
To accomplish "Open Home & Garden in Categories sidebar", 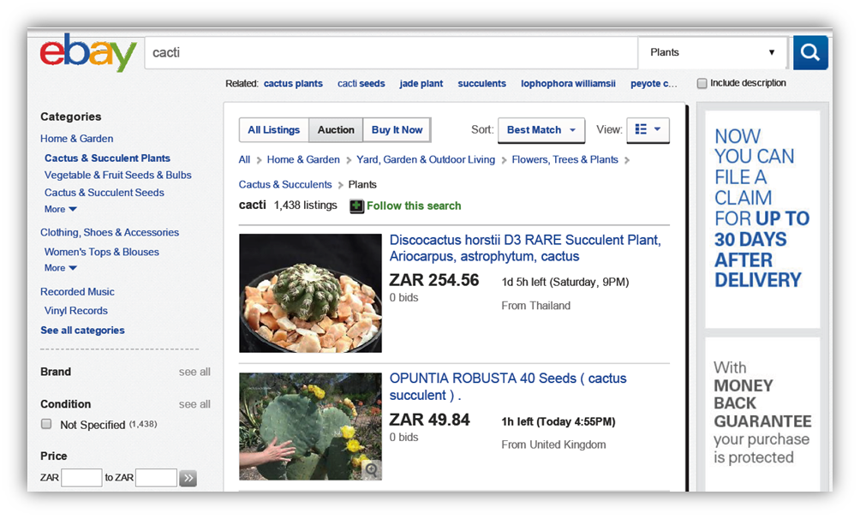I will 77,139.
